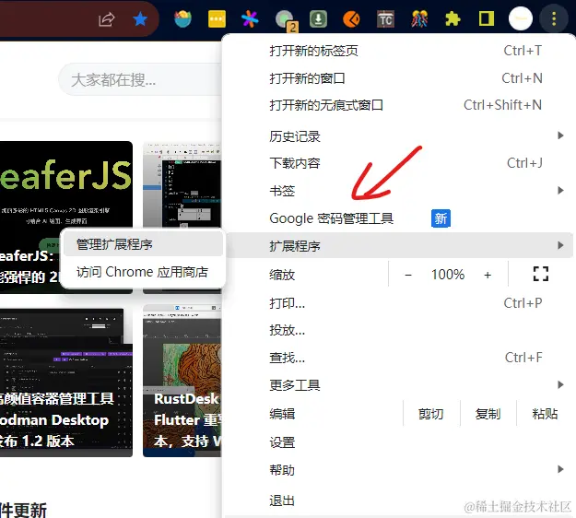Choose 退出 to quit Chrome
The height and width of the screenshot is (518, 576).
click(x=400, y=500)
